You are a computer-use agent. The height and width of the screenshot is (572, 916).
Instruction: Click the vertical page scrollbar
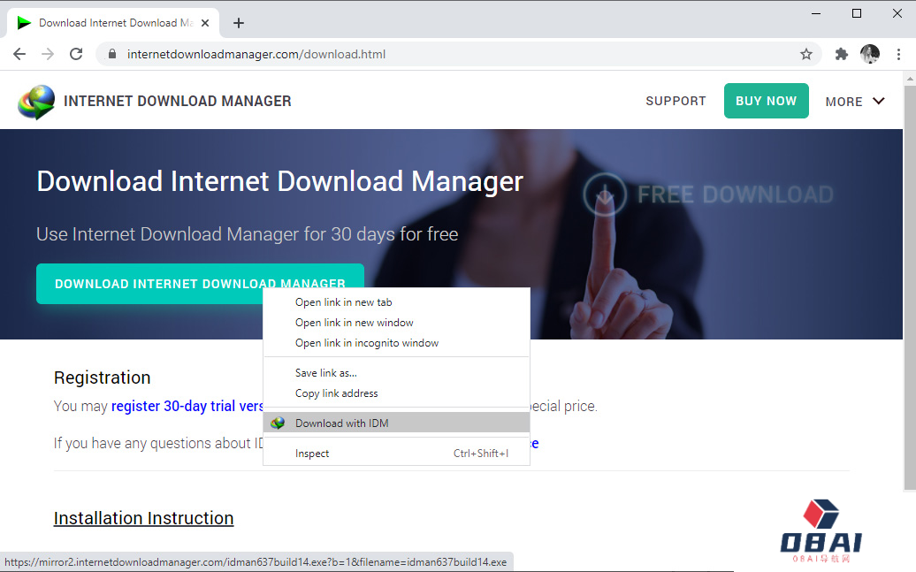pyautogui.click(x=910, y=287)
